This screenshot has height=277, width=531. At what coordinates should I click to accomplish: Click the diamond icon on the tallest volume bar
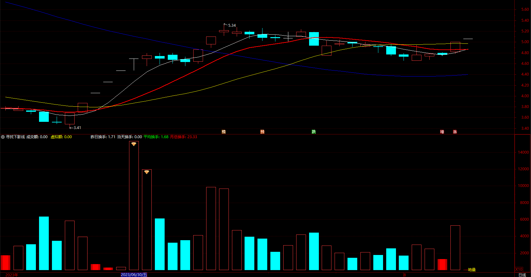pos(134,144)
